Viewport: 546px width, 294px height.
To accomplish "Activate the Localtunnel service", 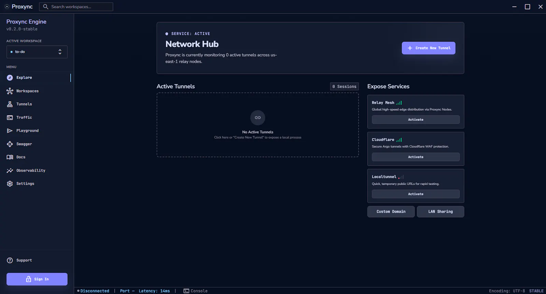I will (416, 194).
